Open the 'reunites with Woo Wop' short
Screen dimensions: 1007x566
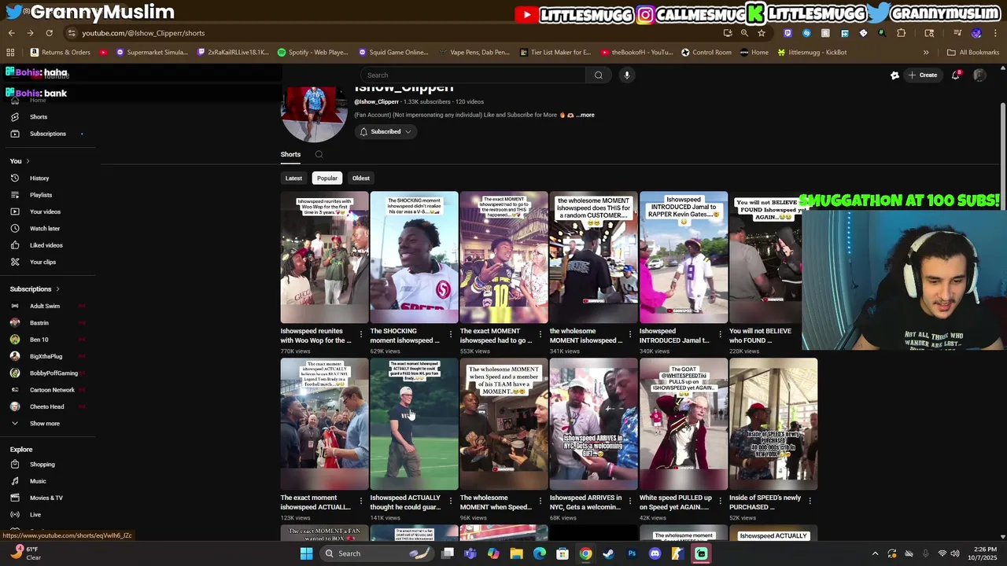[x=324, y=258]
